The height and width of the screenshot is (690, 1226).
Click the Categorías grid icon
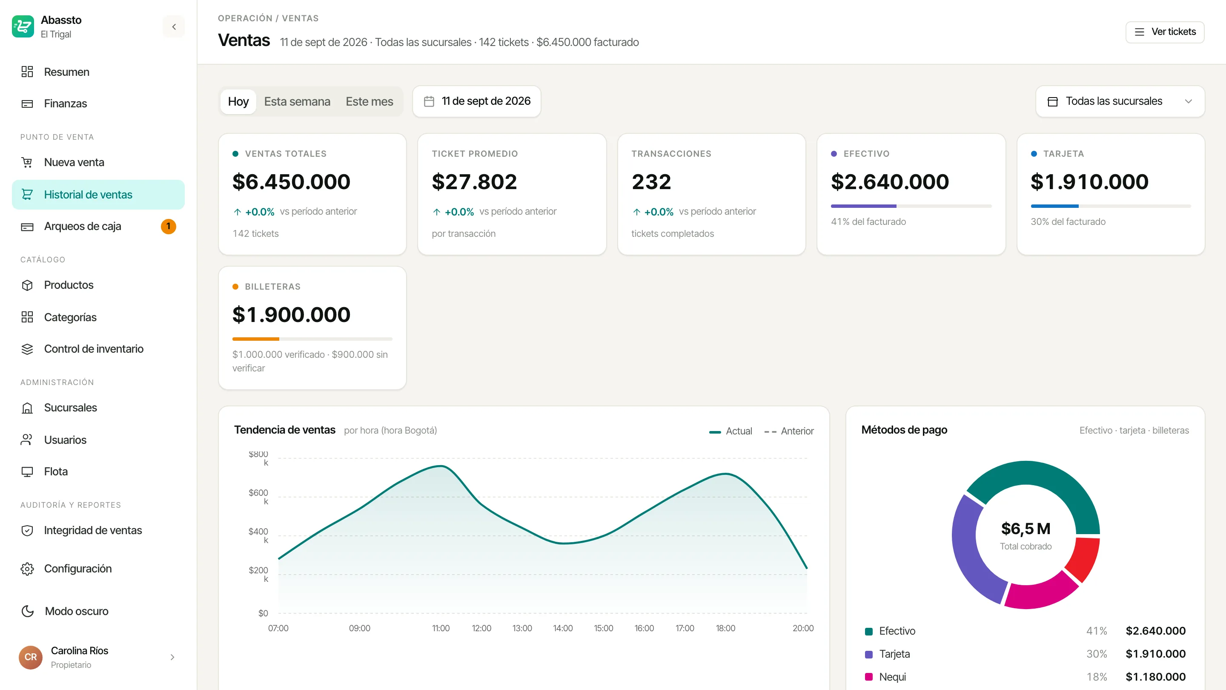click(x=27, y=317)
